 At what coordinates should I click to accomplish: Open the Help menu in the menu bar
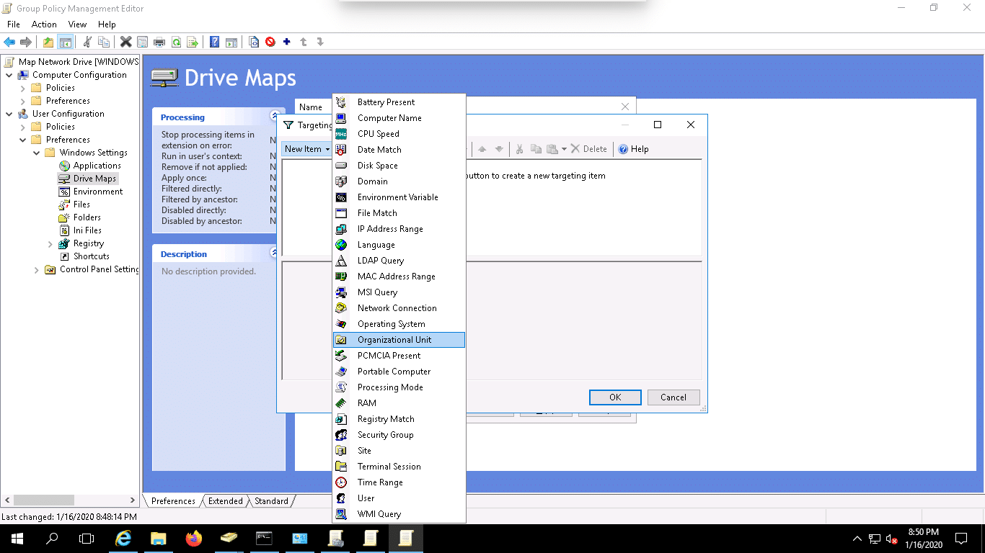(107, 24)
